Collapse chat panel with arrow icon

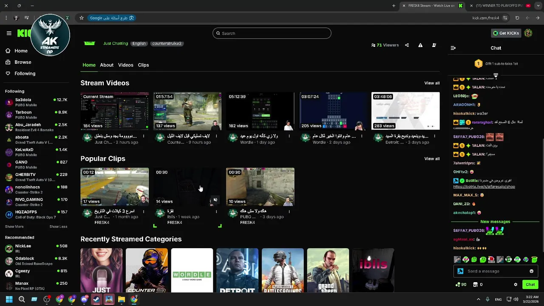[453, 48]
